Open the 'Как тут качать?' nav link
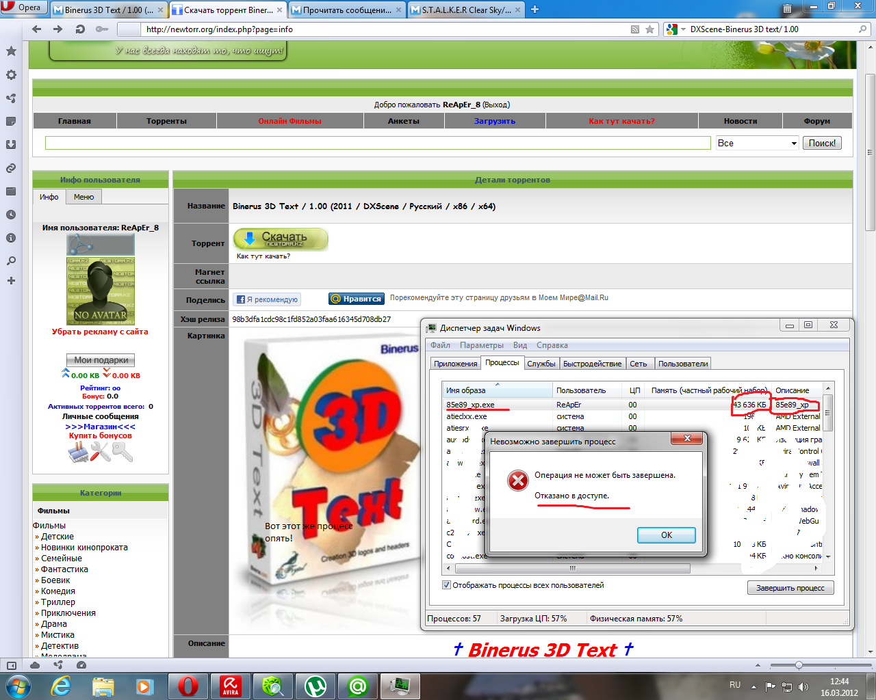 [x=621, y=121]
